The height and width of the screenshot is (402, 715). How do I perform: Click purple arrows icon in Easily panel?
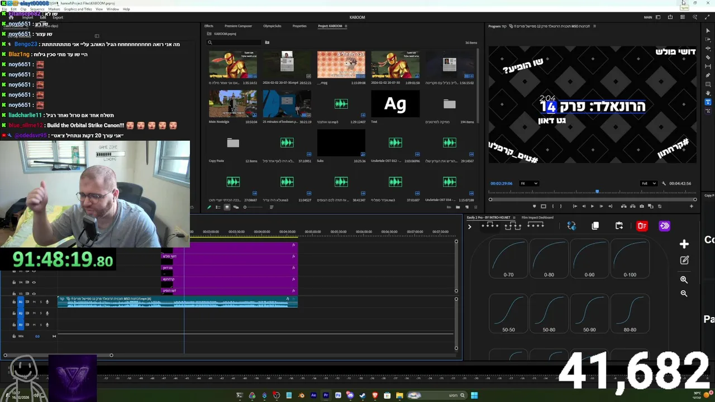[664, 226]
